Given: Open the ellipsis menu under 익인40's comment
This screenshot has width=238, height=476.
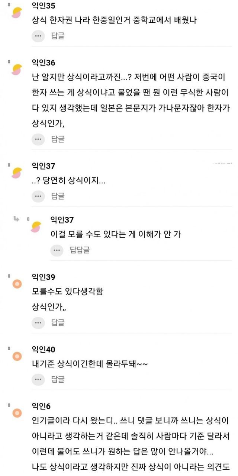Looking at the screenshot, I should pyautogui.click(x=38, y=379).
